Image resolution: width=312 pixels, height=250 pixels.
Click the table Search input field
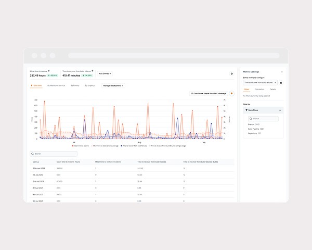point(54,154)
